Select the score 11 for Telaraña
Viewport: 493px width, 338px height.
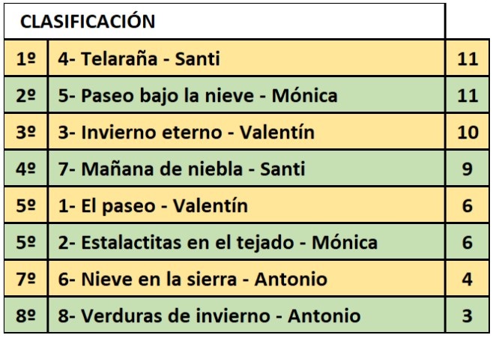(468, 58)
